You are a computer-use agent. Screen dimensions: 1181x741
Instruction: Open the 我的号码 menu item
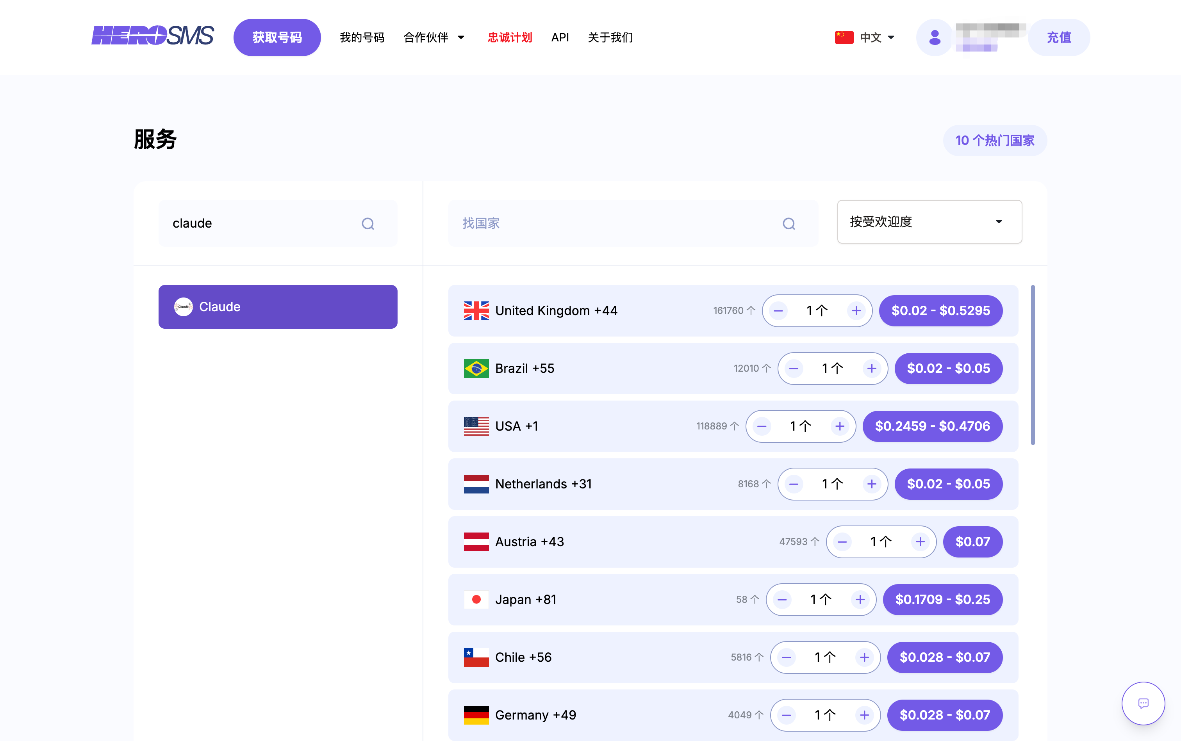point(362,38)
